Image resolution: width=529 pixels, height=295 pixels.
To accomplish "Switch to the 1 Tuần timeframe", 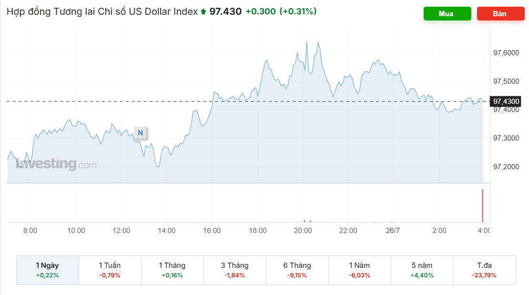I will pyautogui.click(x=110, y=270).
